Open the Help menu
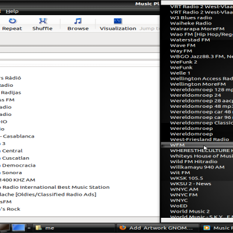This screenshot has height=233, width=233. tap(12, 12)
